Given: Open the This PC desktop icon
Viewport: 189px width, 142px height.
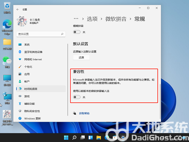Looking at the screenshot, I should pos(7,80).
